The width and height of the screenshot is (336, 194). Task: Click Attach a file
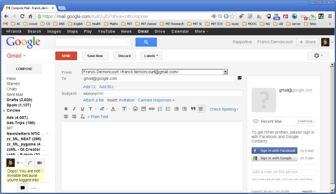pos(93,100)
